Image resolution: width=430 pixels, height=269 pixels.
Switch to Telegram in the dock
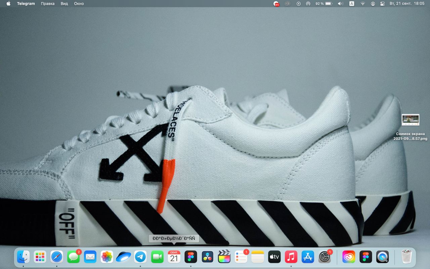tap(140, 257)
